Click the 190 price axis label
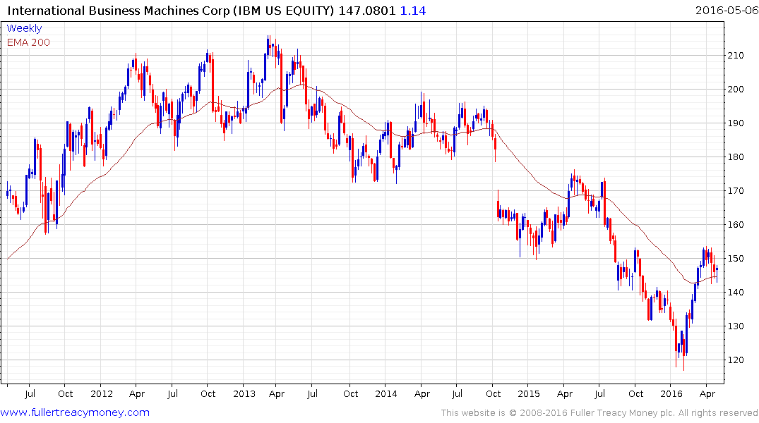 pos(736,123)
